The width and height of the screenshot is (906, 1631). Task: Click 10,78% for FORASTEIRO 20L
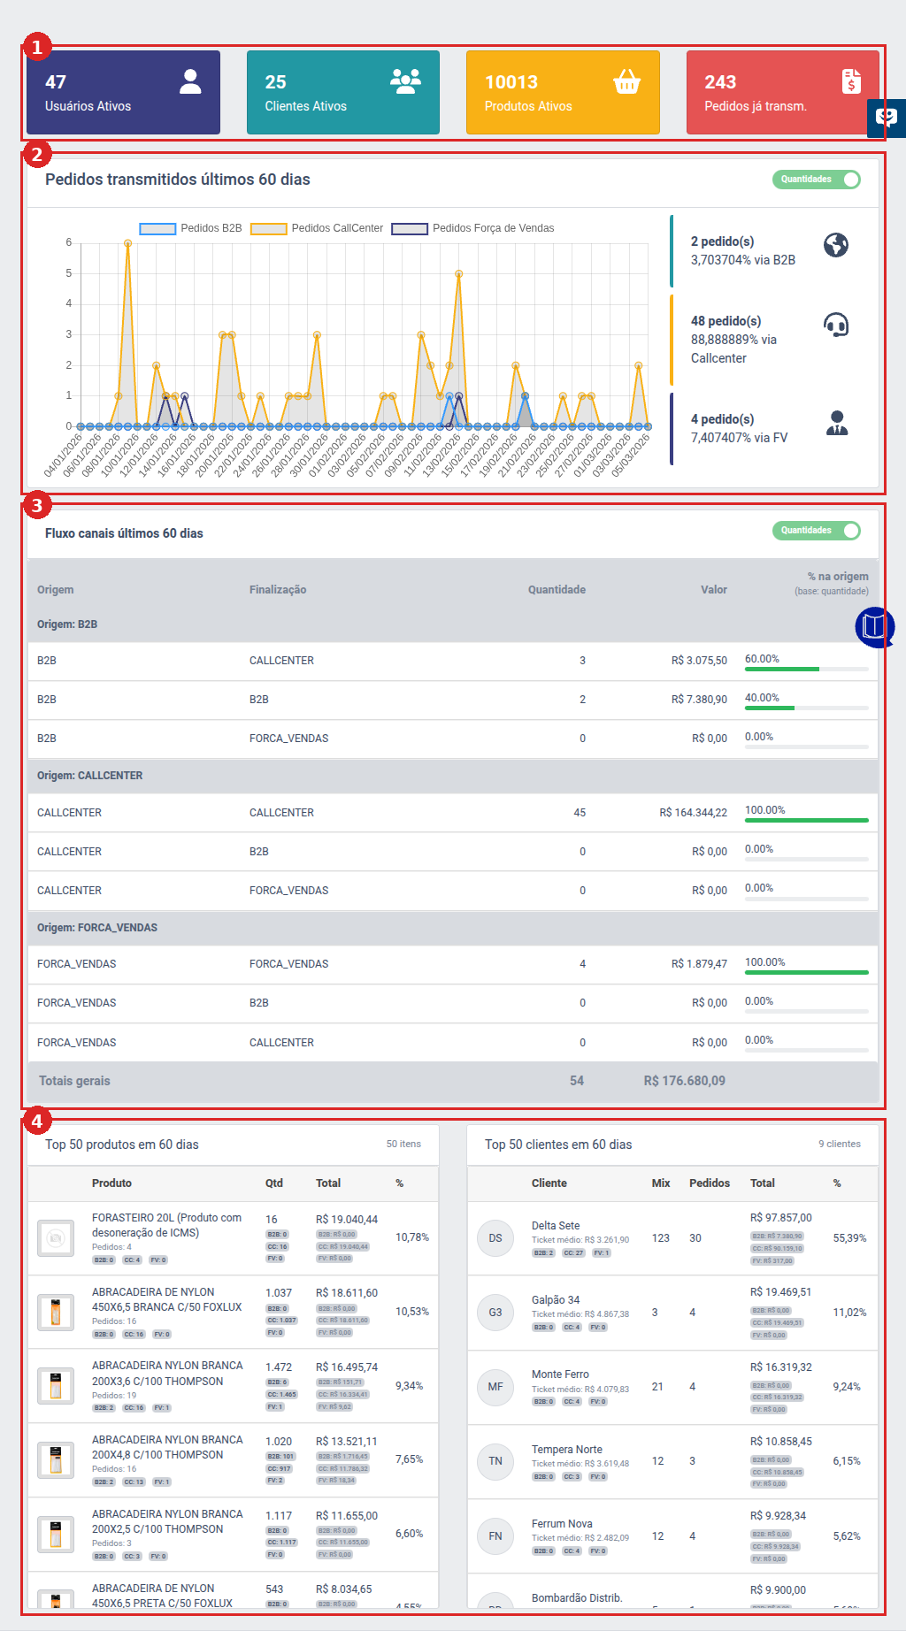pos(412,1237)
